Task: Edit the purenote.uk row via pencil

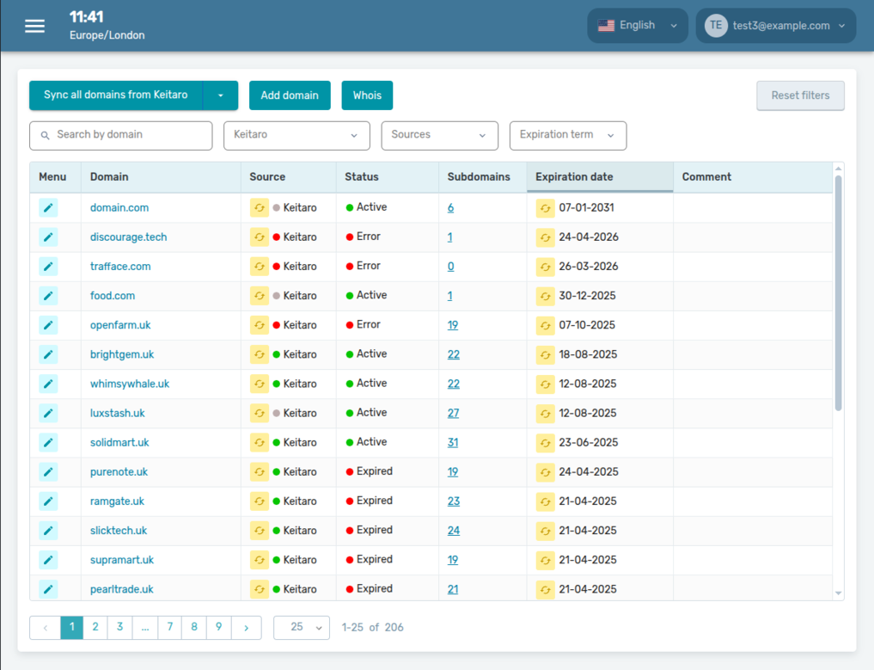Action: click(48, 472)
